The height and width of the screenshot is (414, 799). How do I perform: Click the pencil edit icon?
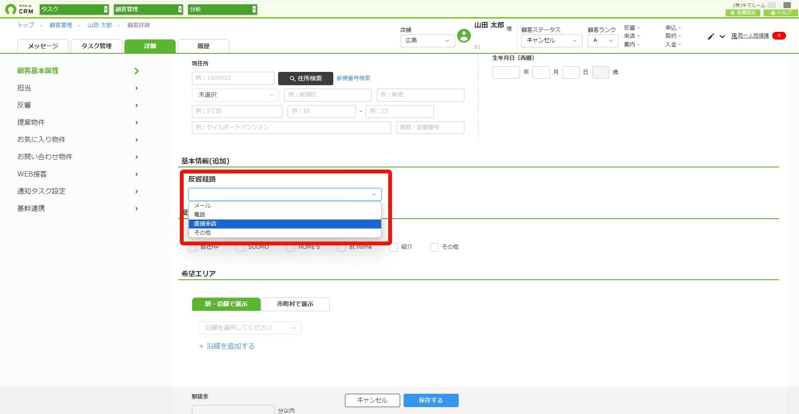pos(711,37)
